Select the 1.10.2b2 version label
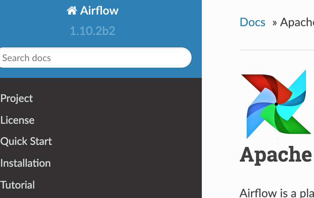Image resolution: width=314 pixels, height=198 pixels. 93,31
